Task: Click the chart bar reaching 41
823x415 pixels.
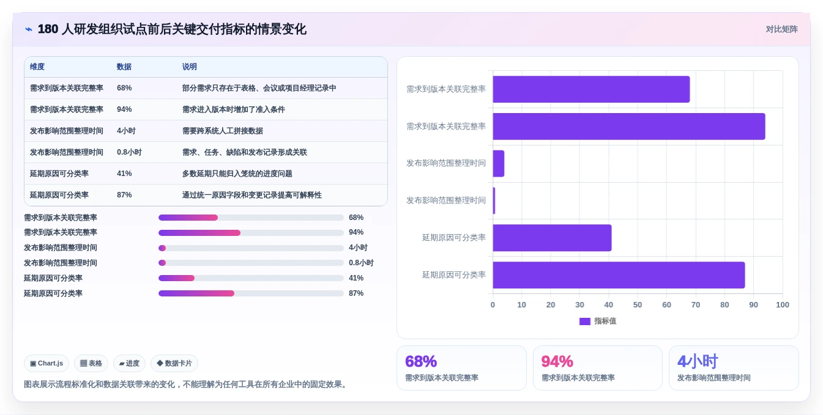Action: pyautogui.click(x=552, y=238)
